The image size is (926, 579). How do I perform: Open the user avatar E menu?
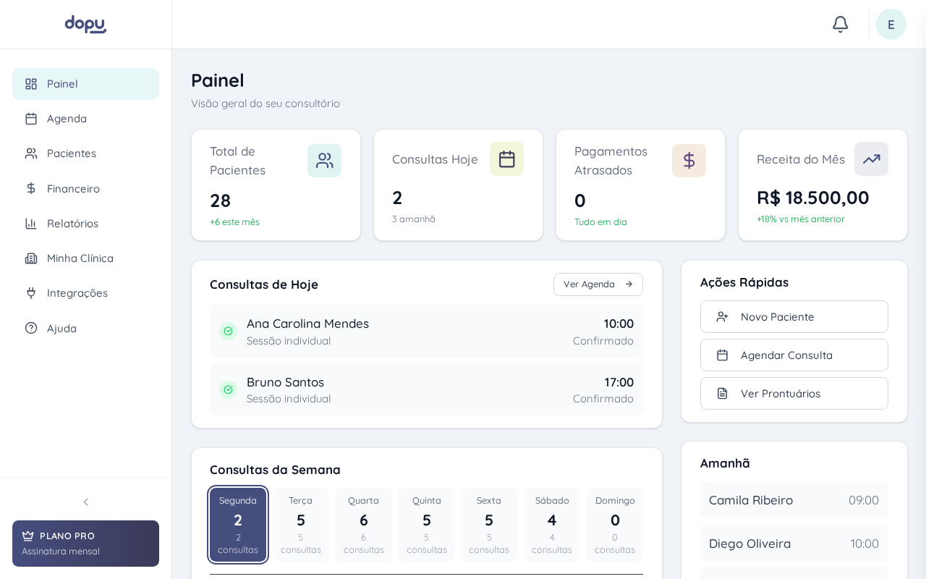pyautogui.click(x=891, y=25)
